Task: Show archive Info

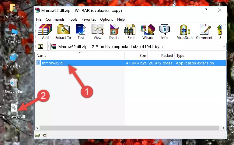Action: coord(164,32)
